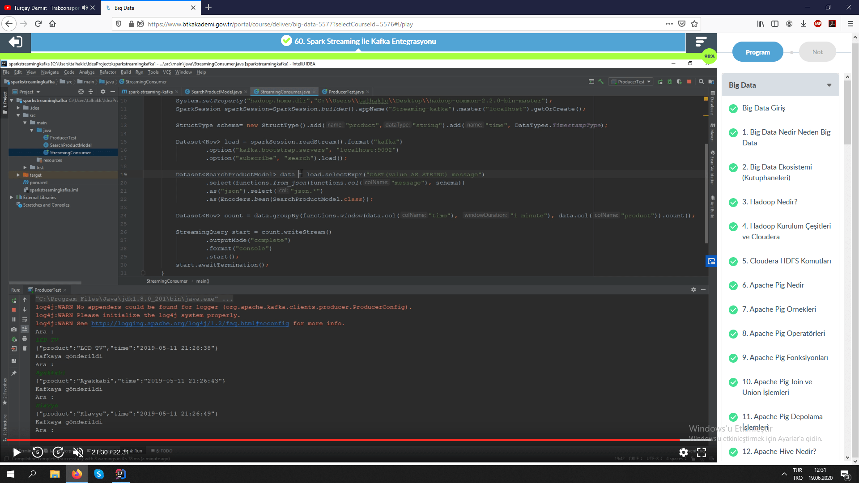Switch to the Not panel view

tap(817, 51)
